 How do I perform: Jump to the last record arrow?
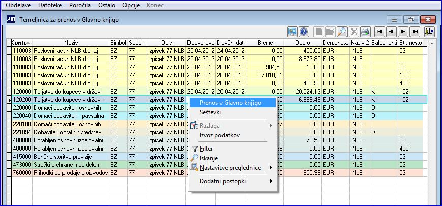(x=415, y=32)
